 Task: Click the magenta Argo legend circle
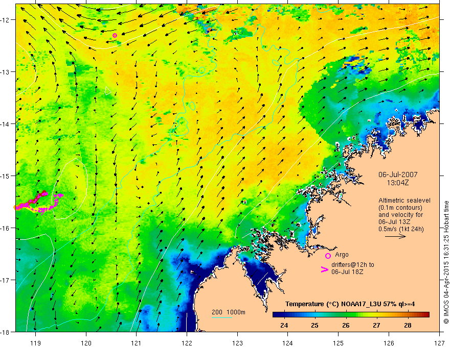point(328,256)
